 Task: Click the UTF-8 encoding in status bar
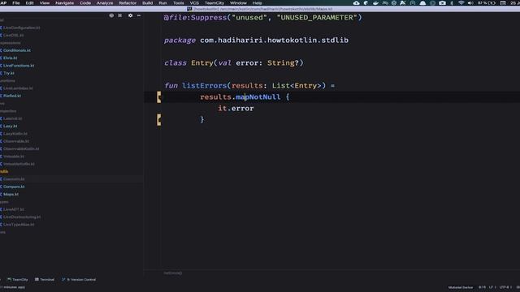point(504,287)
